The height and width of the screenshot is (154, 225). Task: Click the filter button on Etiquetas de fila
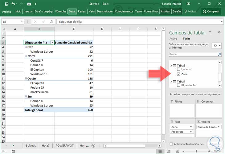tap(52, 43)
